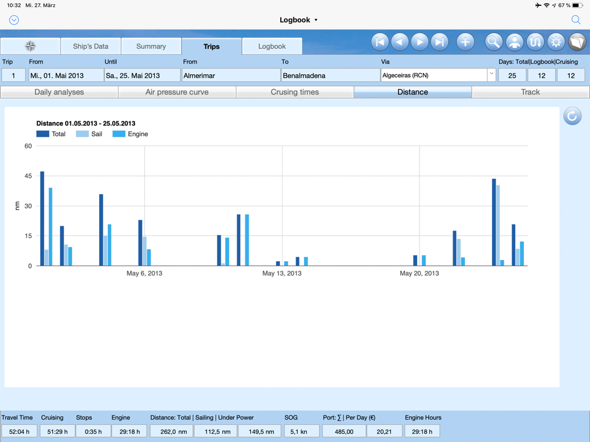Jump to the first trip record
Screen dimensions: 590x442
(380, 42)
